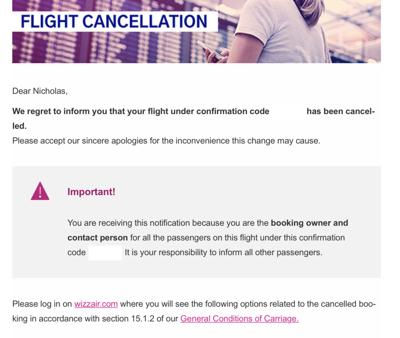
Task: Click the "sincere apologies" sentence
Action: pyautogui.click(x=166, y=141)
